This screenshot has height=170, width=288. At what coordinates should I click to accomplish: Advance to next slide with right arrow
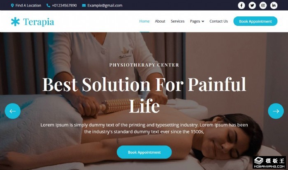pyautogui.click(x=276, y=111)
